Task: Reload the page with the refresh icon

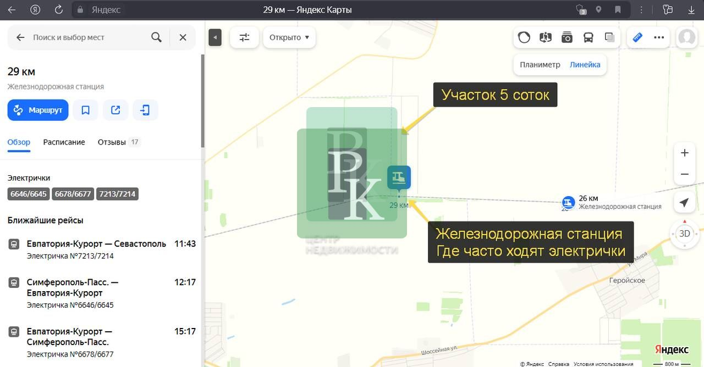Action: [x=59, y=9]
